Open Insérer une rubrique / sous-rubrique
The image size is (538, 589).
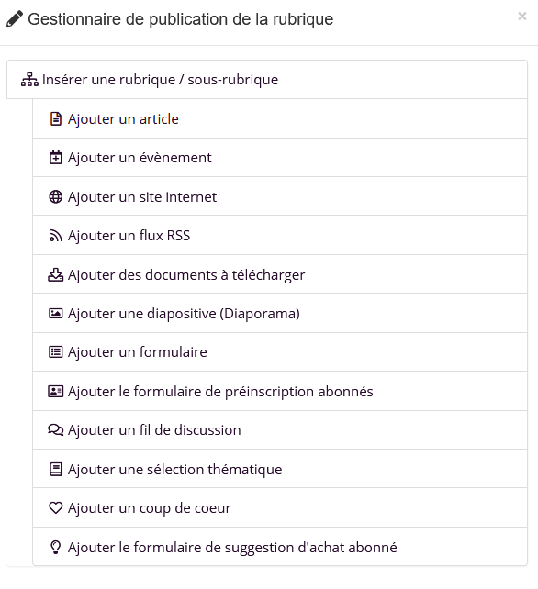tap(267, 80)
